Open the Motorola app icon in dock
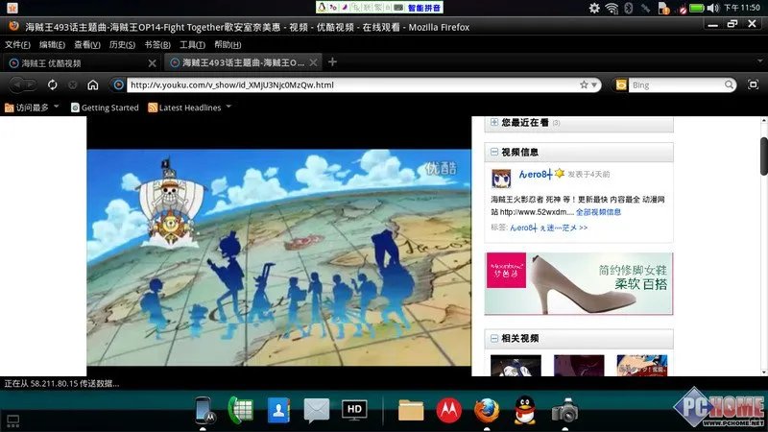This screenshot has width=768, height=432. click(448, 410)
